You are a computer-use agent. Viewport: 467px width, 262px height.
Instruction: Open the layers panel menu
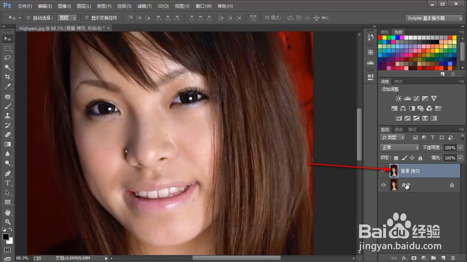[x=461, y=129]
